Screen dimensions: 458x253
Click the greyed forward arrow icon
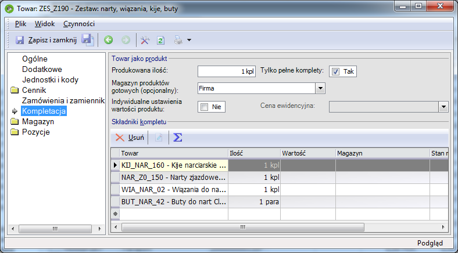126,40
